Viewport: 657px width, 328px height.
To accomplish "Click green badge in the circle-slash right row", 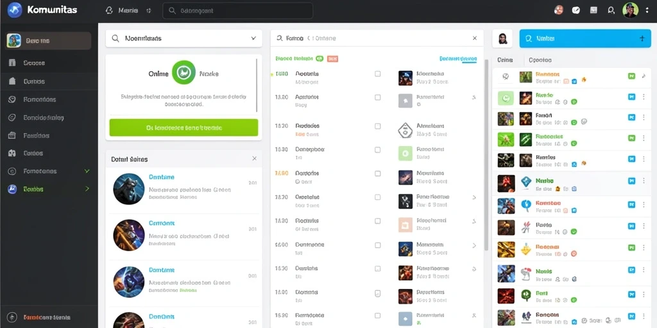I will pos(631,76).
